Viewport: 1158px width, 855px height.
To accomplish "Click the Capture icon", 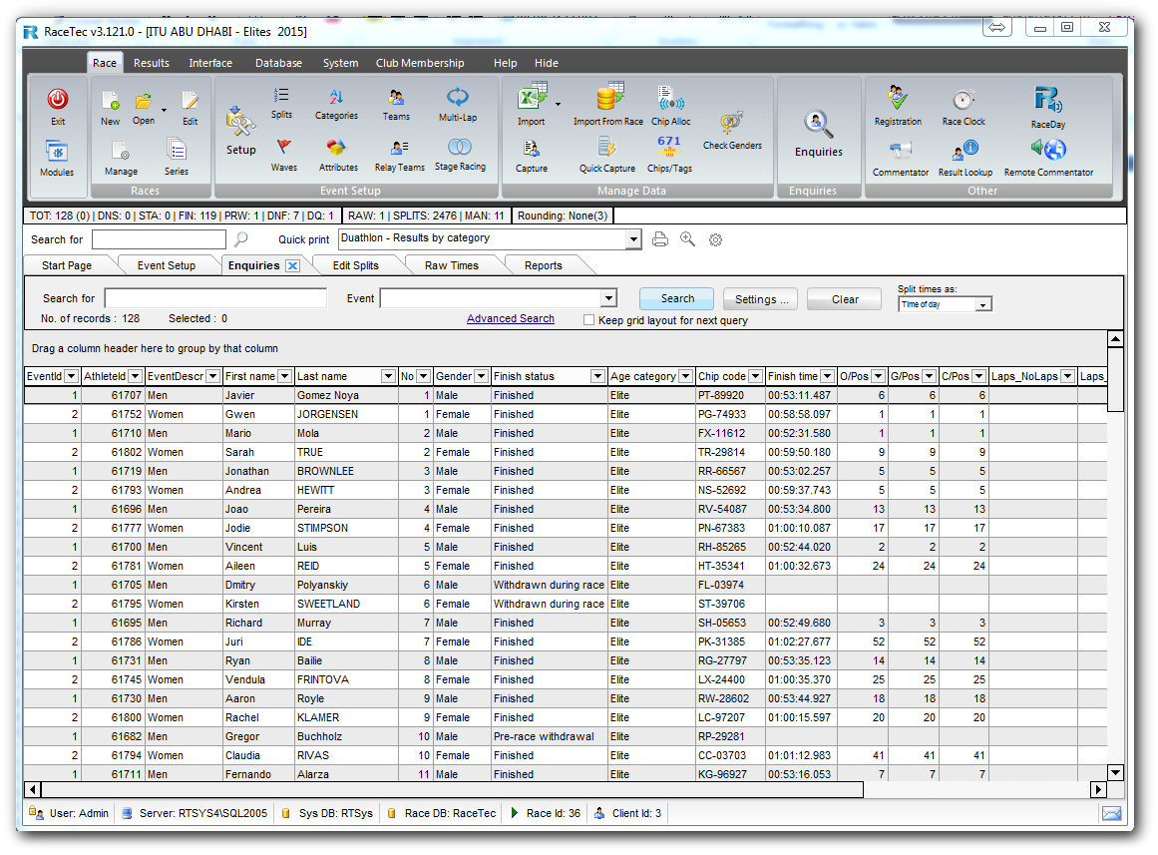I will point(531,149).
